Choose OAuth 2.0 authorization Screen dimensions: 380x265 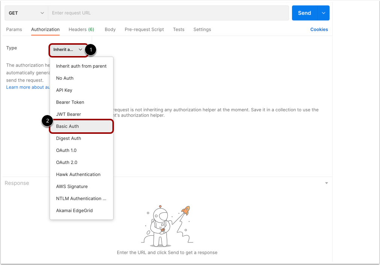pyautogui.click(x=67, y=162)
